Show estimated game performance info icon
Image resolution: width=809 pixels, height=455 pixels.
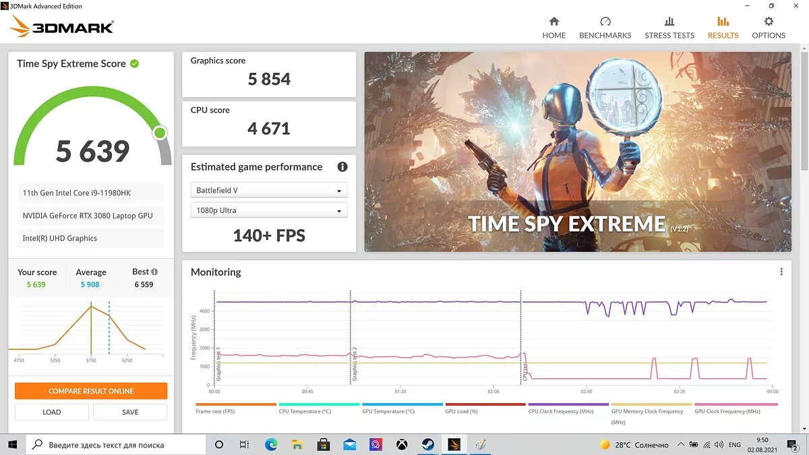[342, 167]
